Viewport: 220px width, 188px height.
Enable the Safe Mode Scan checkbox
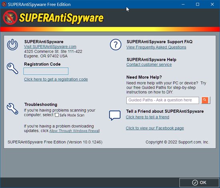tap(57, 115)
